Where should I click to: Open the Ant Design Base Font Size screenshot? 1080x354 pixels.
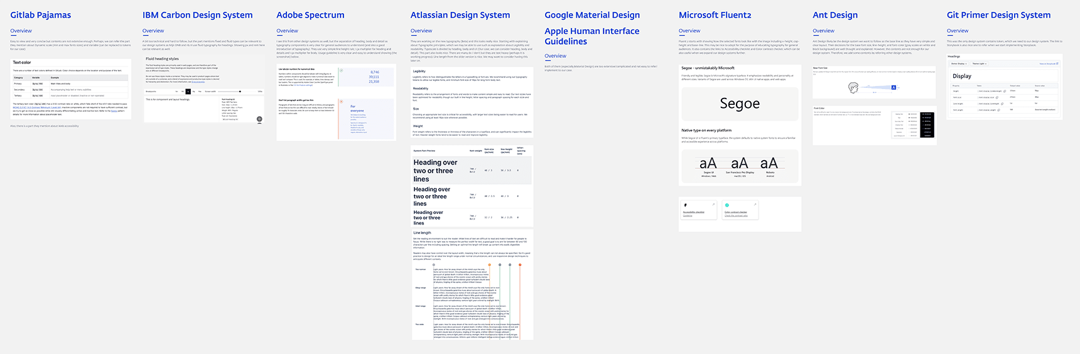(874, 82)
